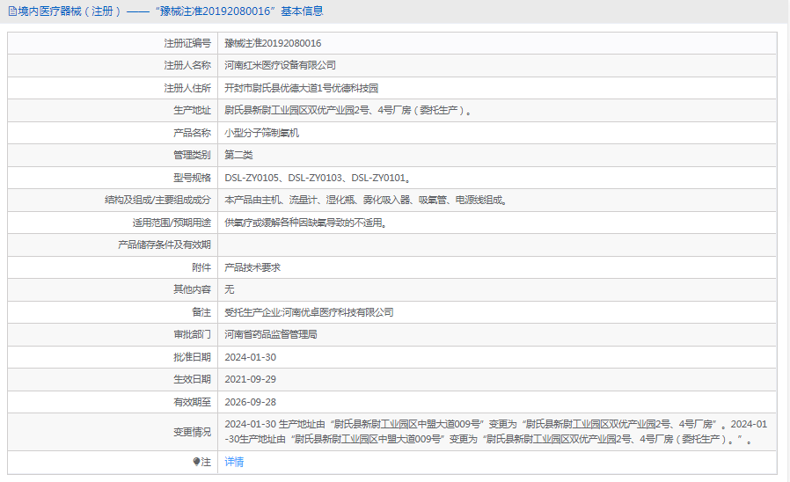Click the document icon beside 境内医疗器械 header
This screenshot has height=482, width=790.
(11, 11)
